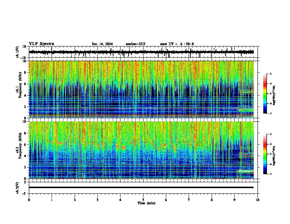
Task: Click the ch.1 'Frequency (kHz)' axis label
Action: click(21, 85)
